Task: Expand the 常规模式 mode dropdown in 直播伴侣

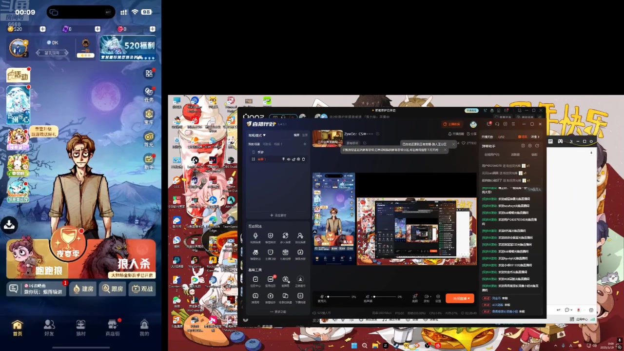Action: 257,135
